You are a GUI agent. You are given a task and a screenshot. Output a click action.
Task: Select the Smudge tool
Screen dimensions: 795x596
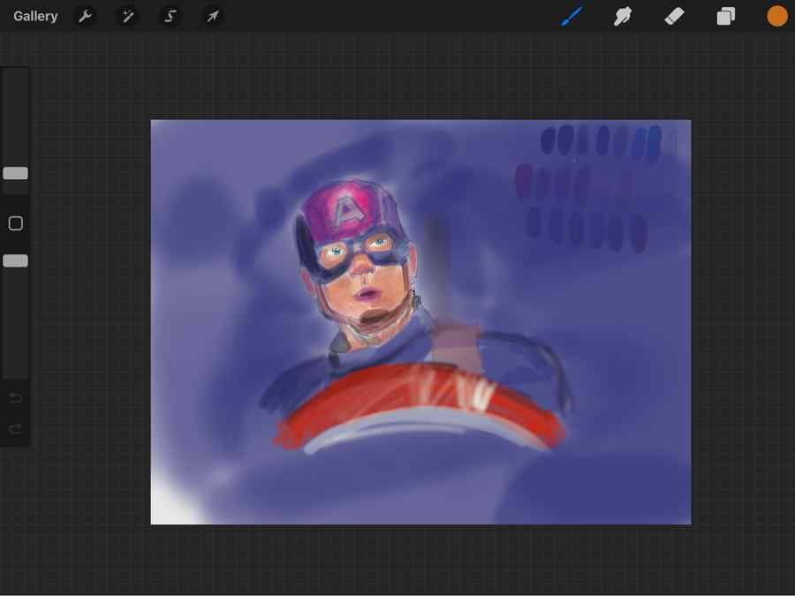click(623, 16)
